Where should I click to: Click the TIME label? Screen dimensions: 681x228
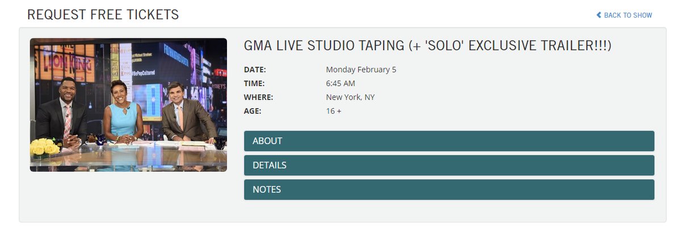tap(254, 84)
